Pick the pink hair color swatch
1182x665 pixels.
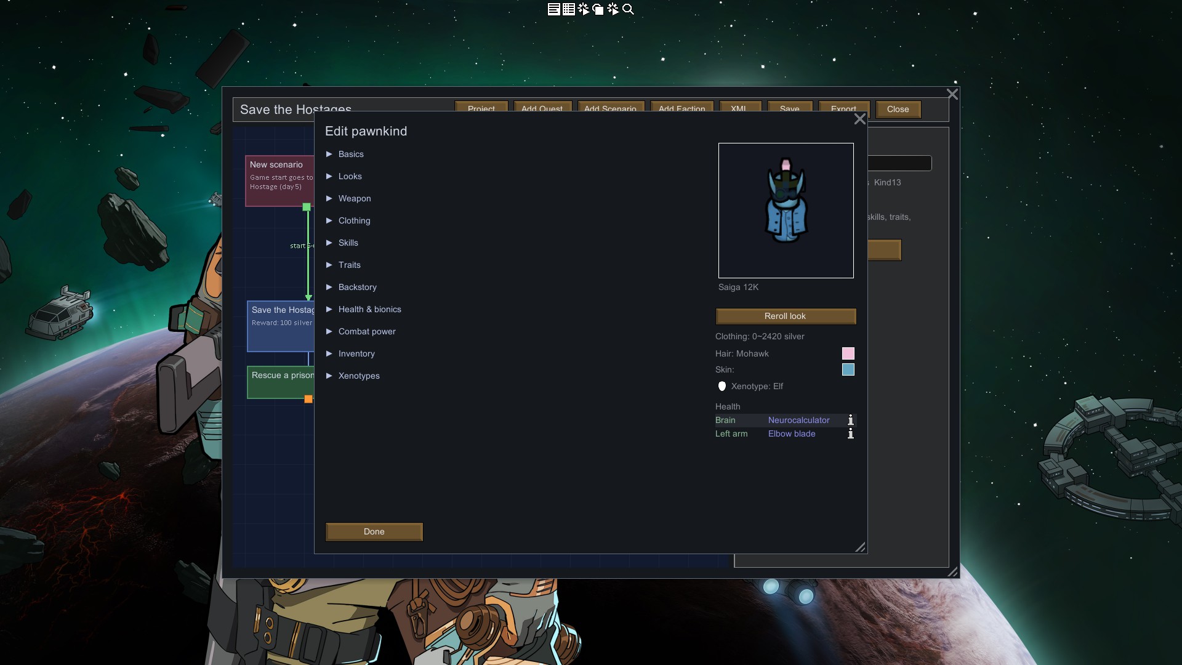(848, 353)
